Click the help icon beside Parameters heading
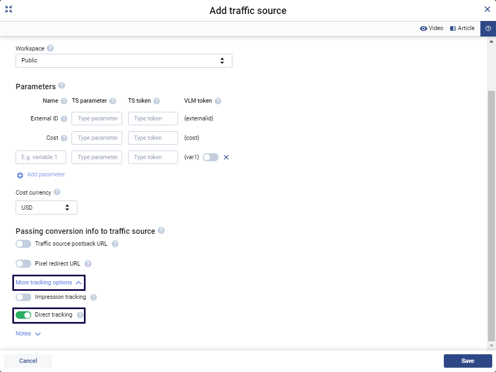The image size is (496, 372). tap(61, 86)
